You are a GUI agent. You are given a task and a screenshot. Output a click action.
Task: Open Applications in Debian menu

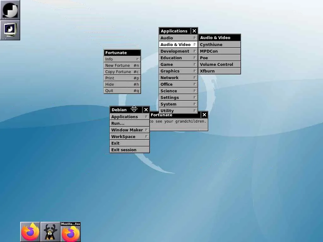pos(130,117)
